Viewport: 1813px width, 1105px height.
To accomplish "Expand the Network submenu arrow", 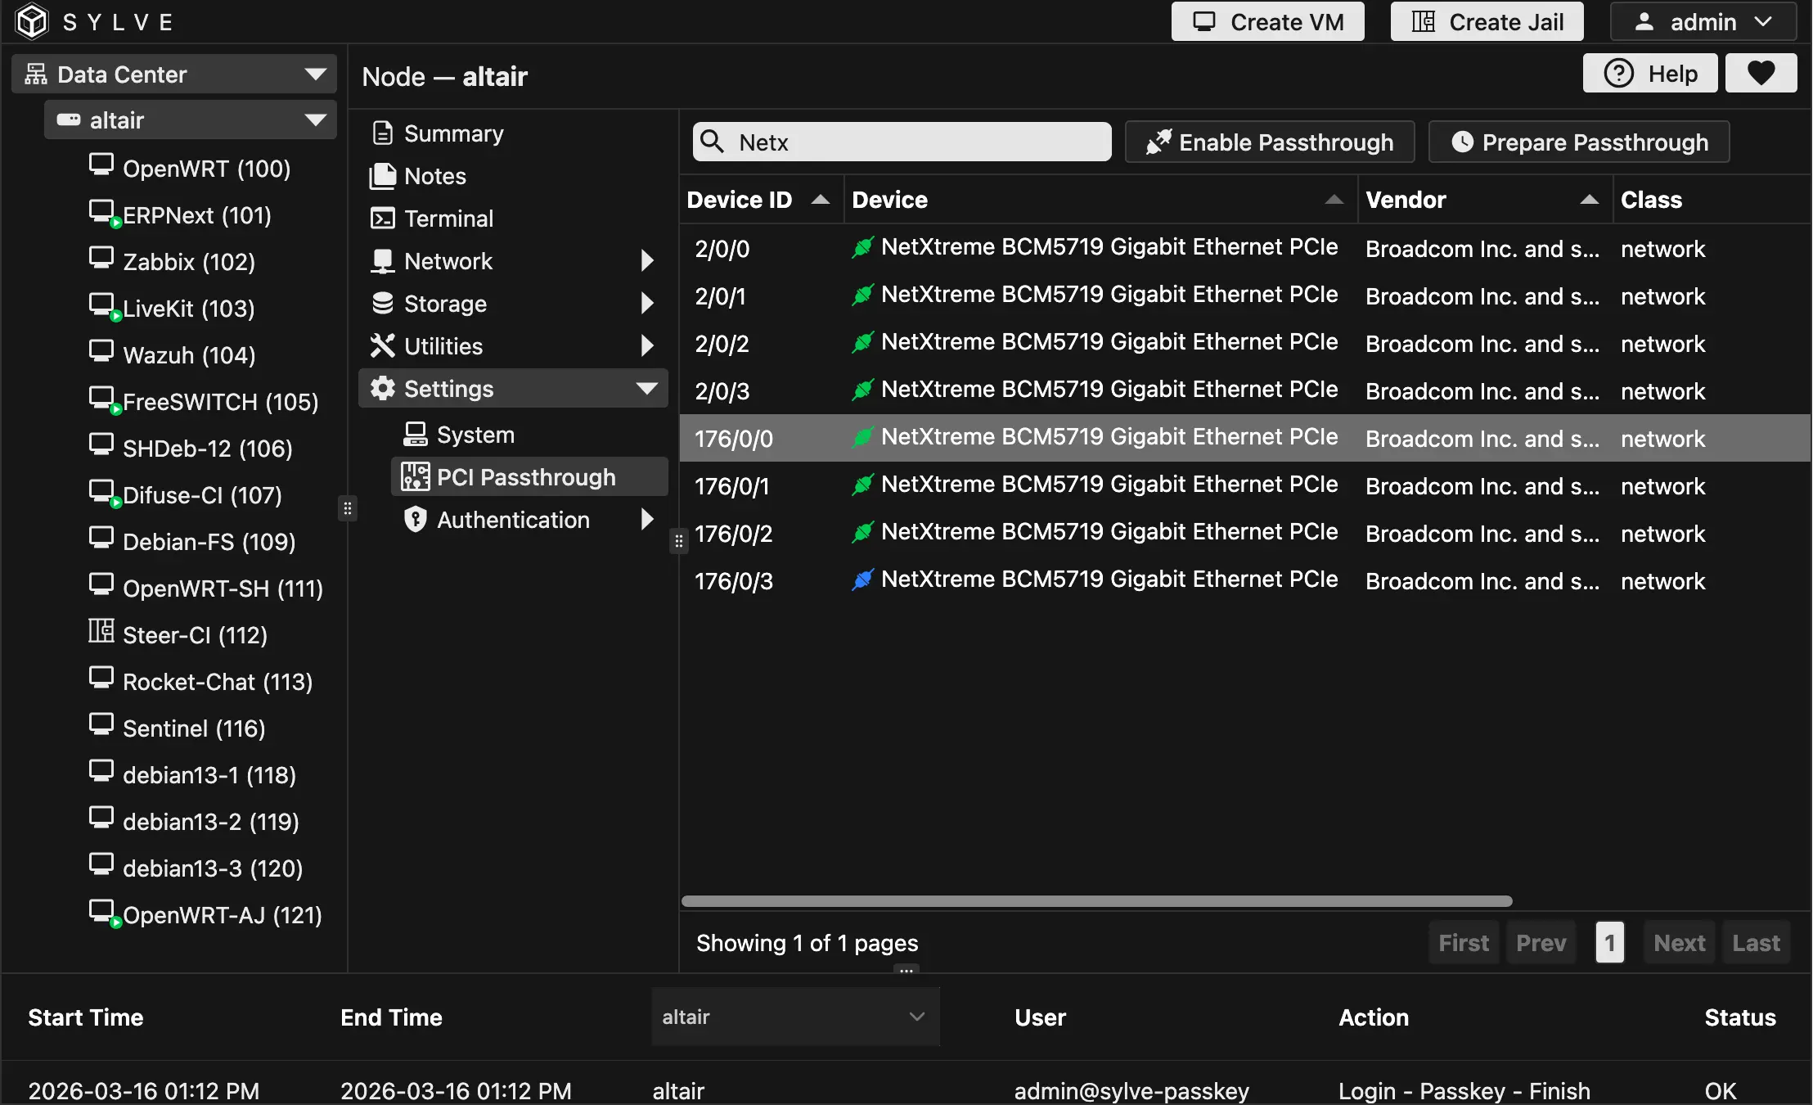I will pos(647,261).
